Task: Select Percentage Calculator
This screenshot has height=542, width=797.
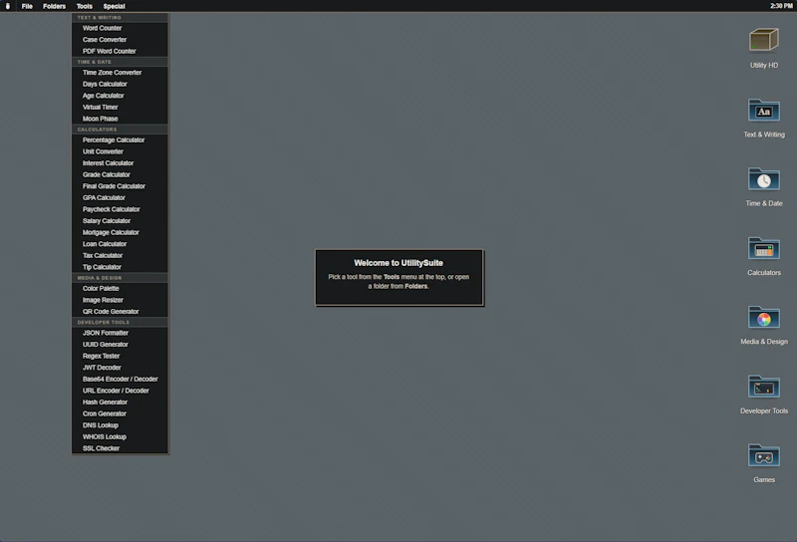Action: pos(120,139)
